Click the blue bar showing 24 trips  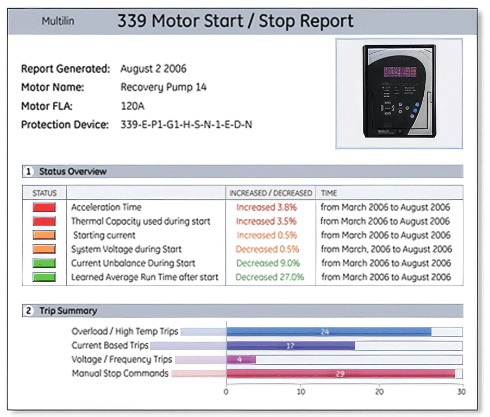[329, 332]
